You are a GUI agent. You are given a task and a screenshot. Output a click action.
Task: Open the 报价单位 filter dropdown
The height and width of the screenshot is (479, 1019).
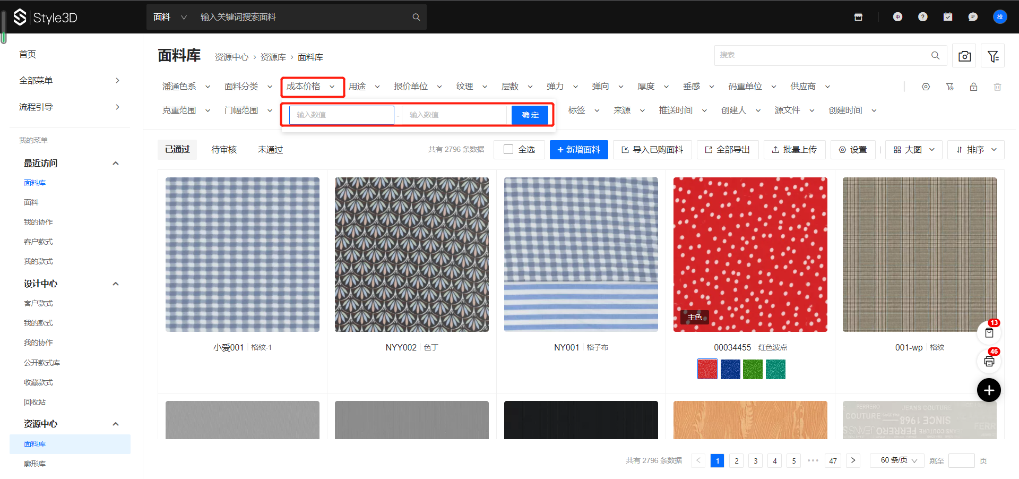click(418, 87)
